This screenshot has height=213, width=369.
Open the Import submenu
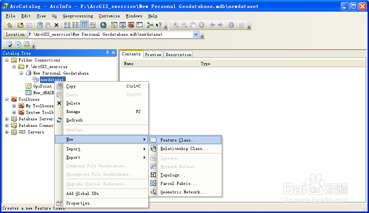tap(101, 149)
